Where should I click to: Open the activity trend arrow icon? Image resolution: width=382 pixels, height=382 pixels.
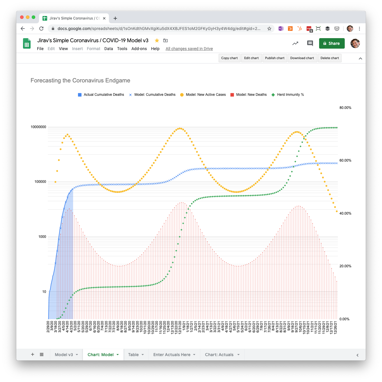click(295, 43)
